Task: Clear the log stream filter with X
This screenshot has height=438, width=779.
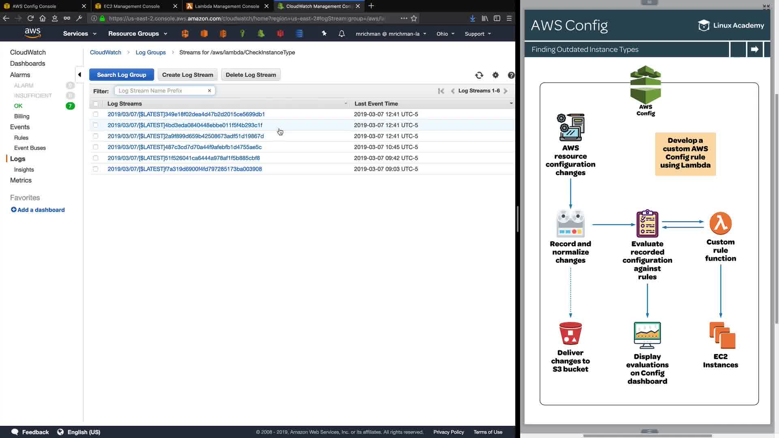Action: pyautogui.click(x=209, y=91)
